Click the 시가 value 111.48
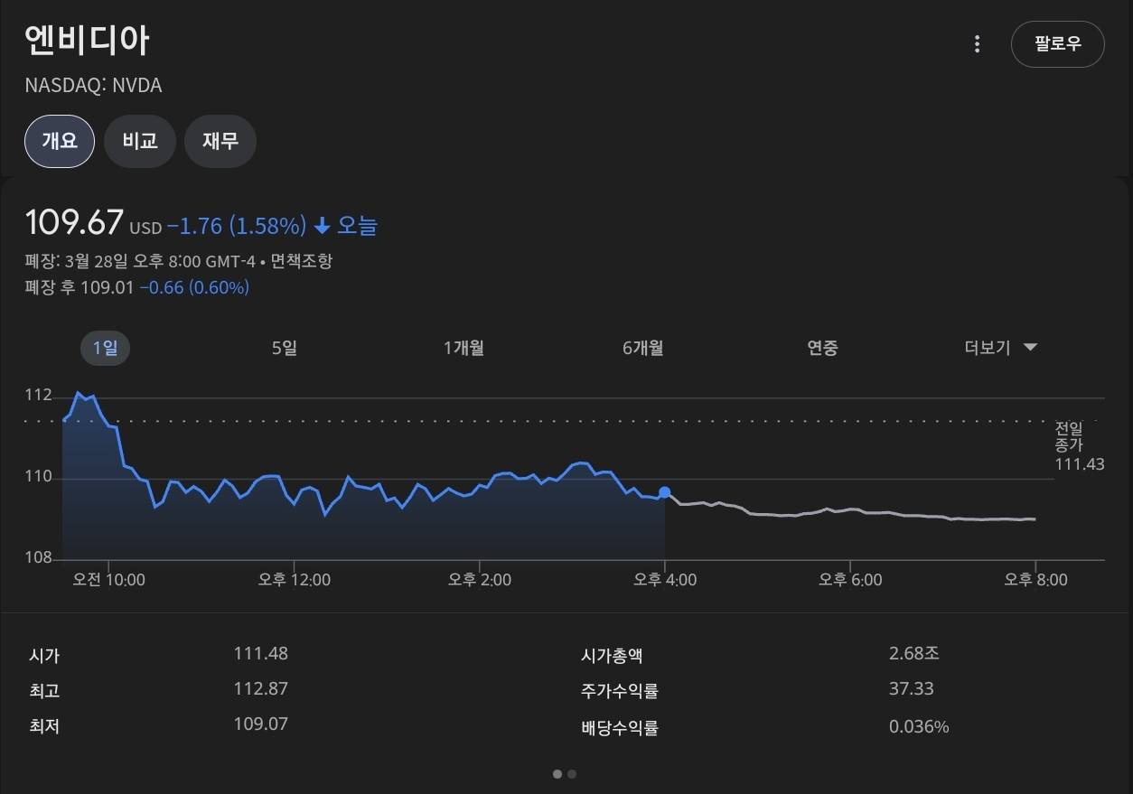The height and width of the screenshot is (794, 1133). click(260, 654)
